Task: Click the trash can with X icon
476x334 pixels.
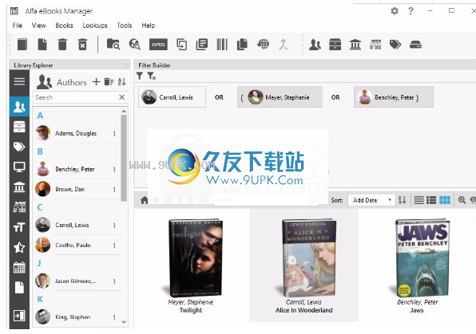Action: click(82, 45)
